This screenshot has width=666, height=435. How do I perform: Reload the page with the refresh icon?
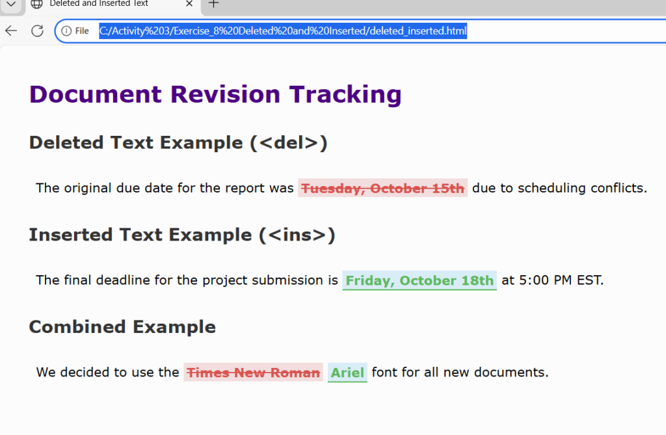tap(38, 31)
